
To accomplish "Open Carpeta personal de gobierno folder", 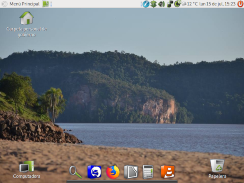I will tap(27, 18).
